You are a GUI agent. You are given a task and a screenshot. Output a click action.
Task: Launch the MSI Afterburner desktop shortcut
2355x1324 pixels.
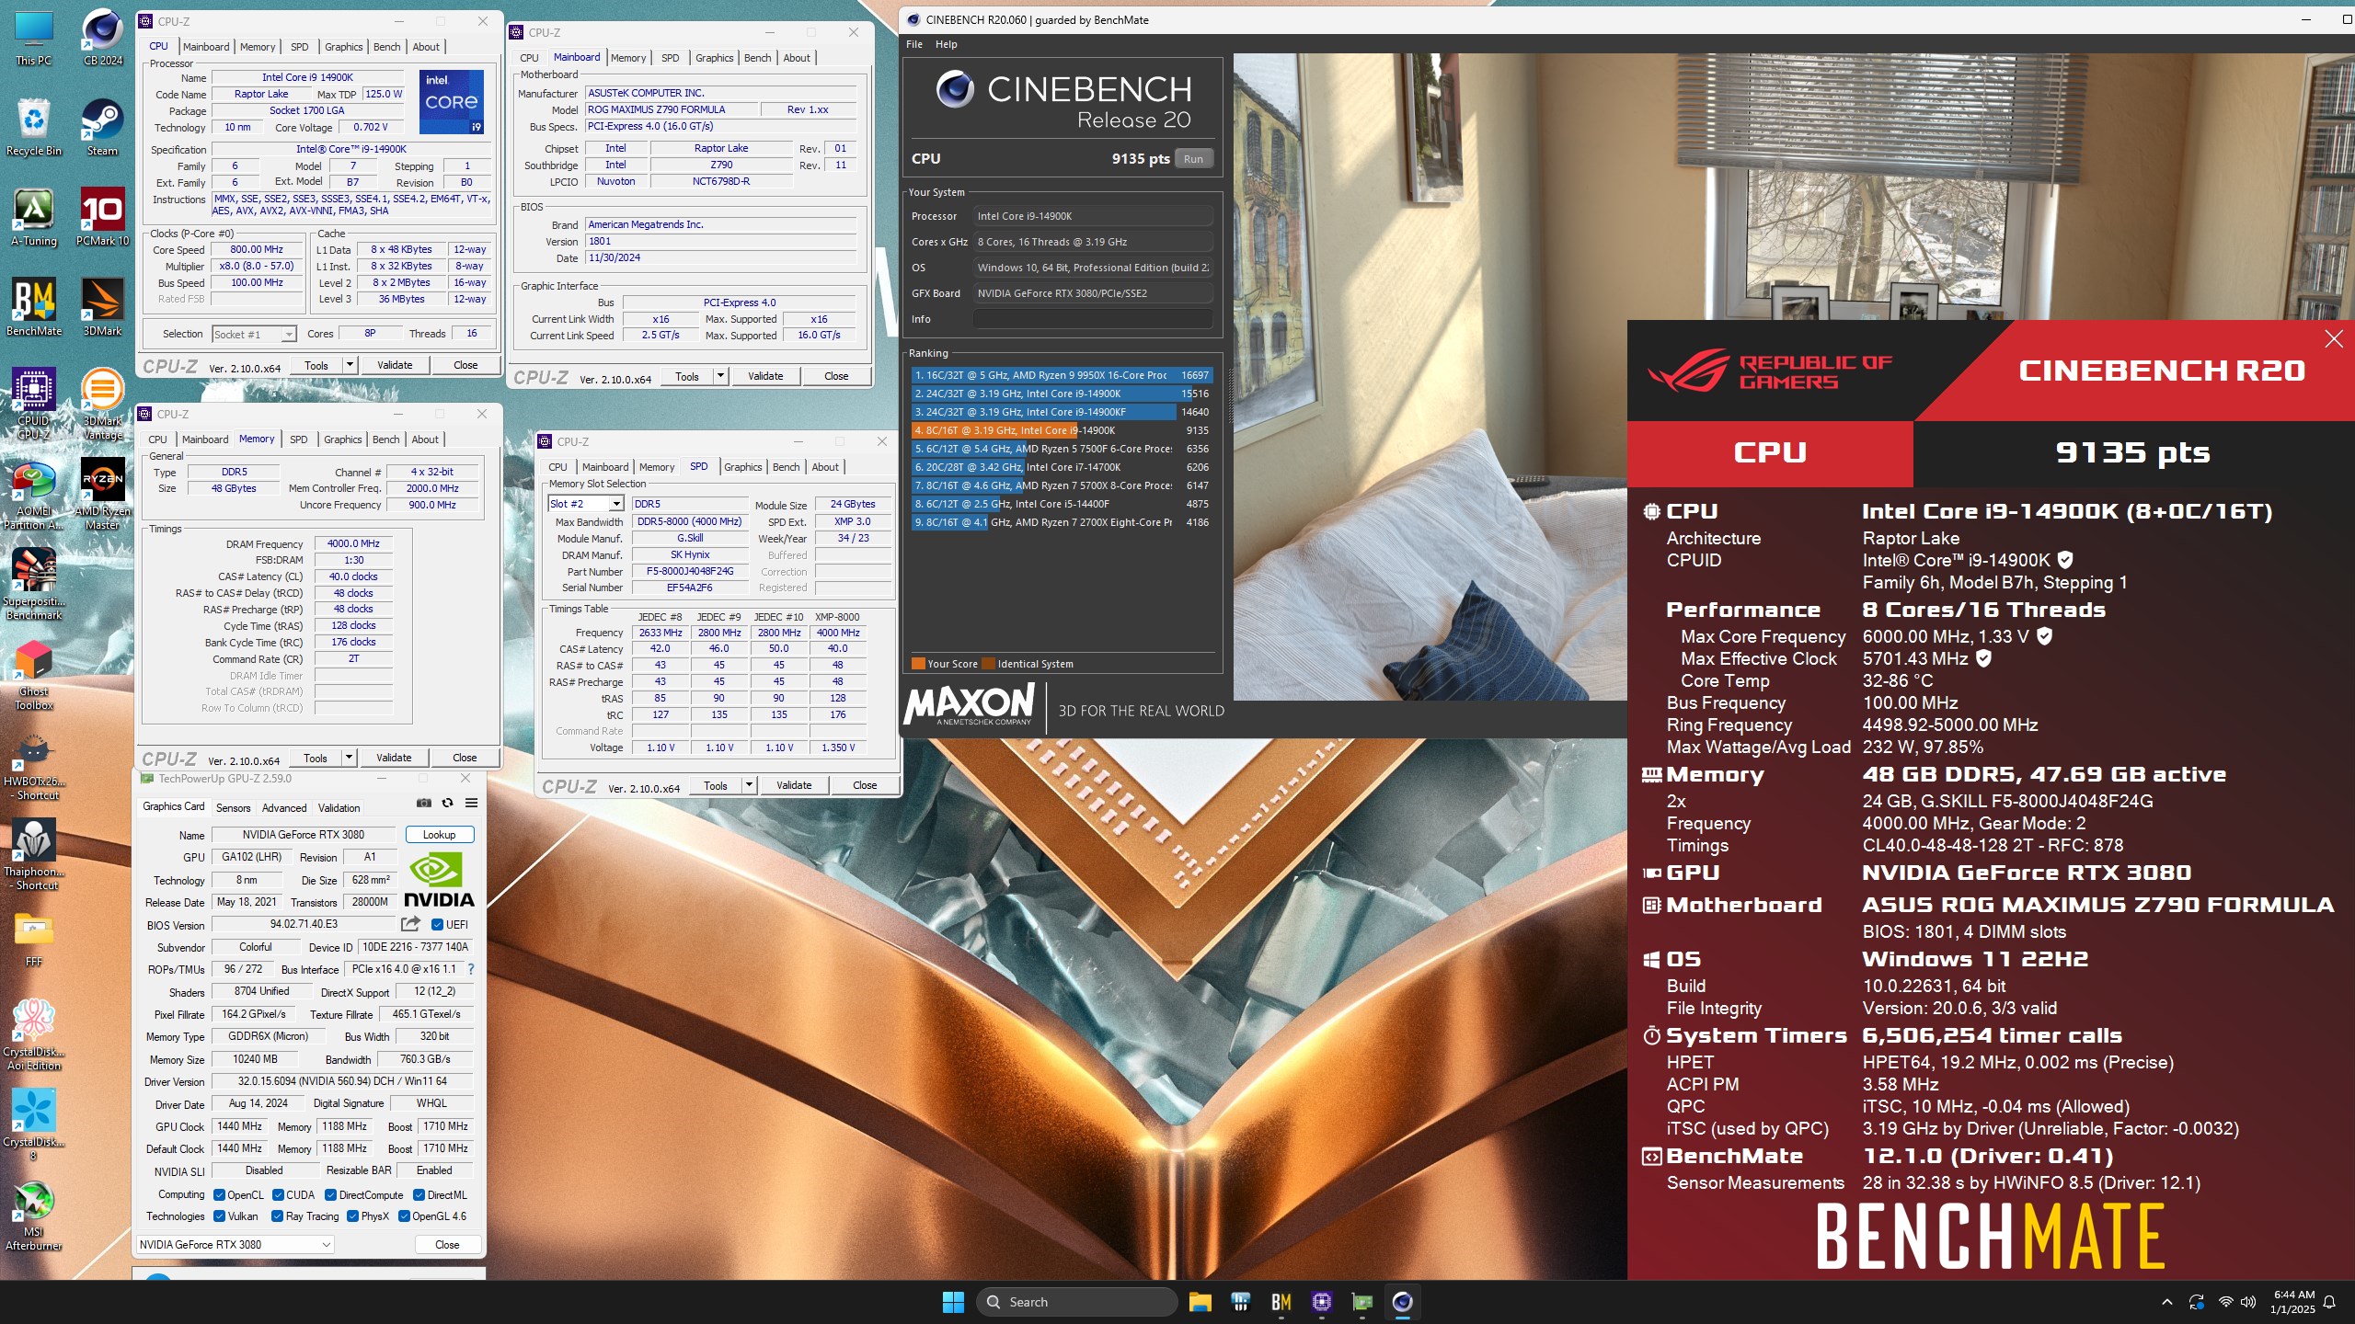click(x=34, y=1216)
